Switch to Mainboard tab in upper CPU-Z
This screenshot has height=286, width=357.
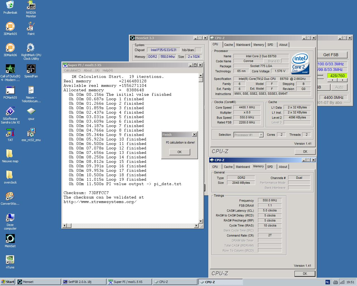tap(243, 45)
